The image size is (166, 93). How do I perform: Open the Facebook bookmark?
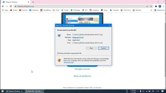pyautogui.click(x=34, y=10)
